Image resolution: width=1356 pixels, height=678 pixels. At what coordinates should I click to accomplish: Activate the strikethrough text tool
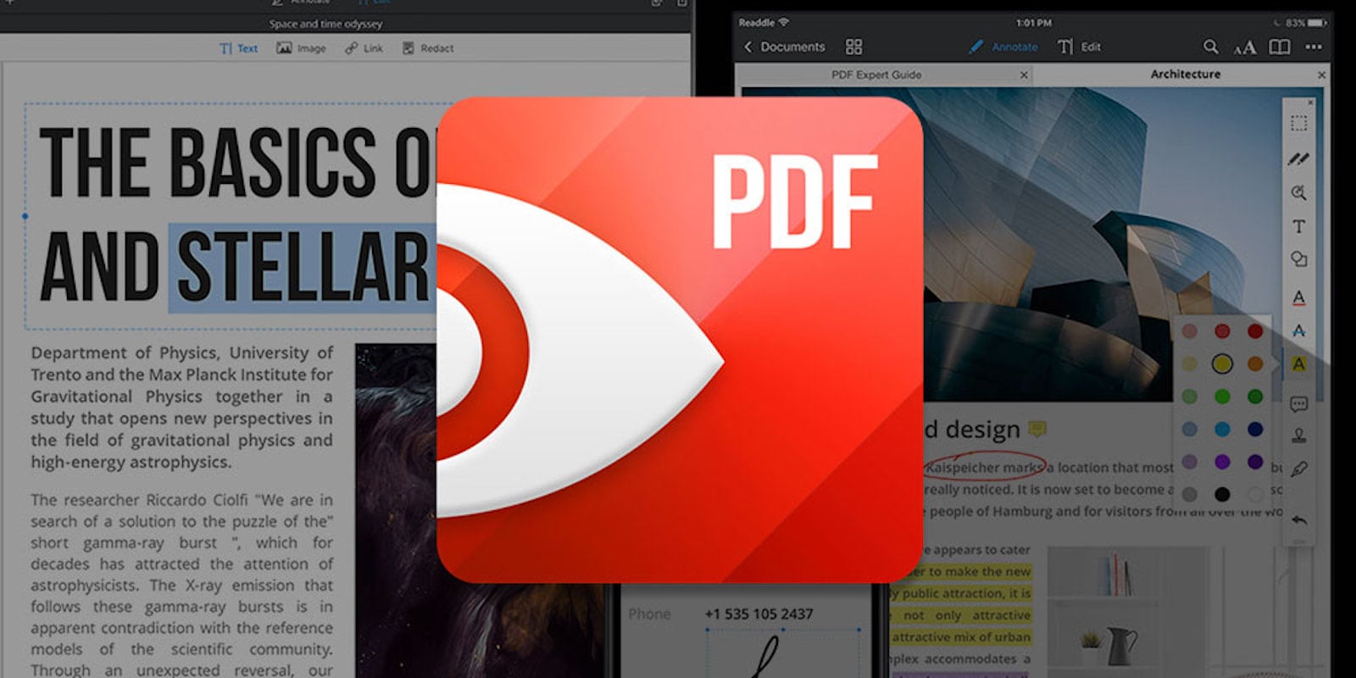[x=1298, y=331]
